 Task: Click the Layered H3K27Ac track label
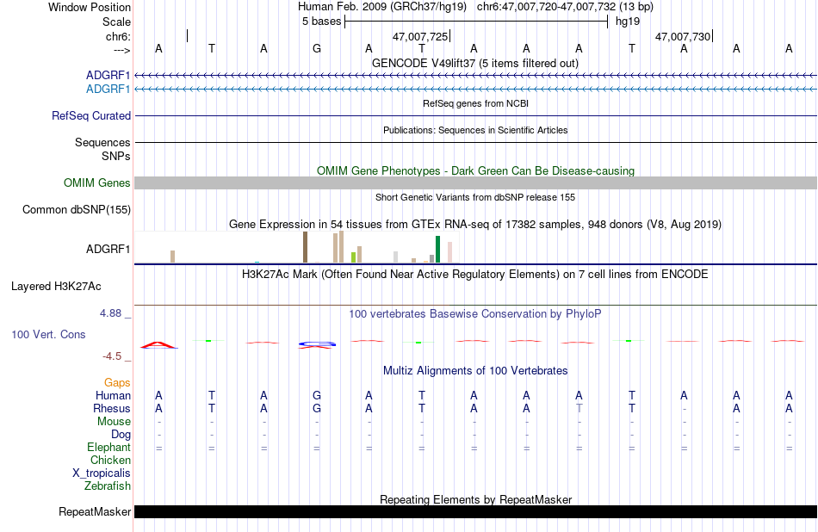coord(56,287)
